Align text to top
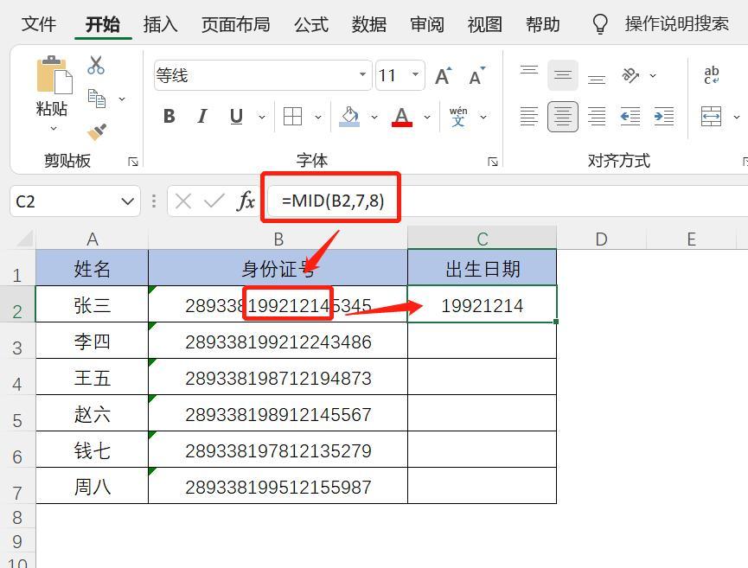The height and width of the screenshot is (568, 748). [529, 72]
